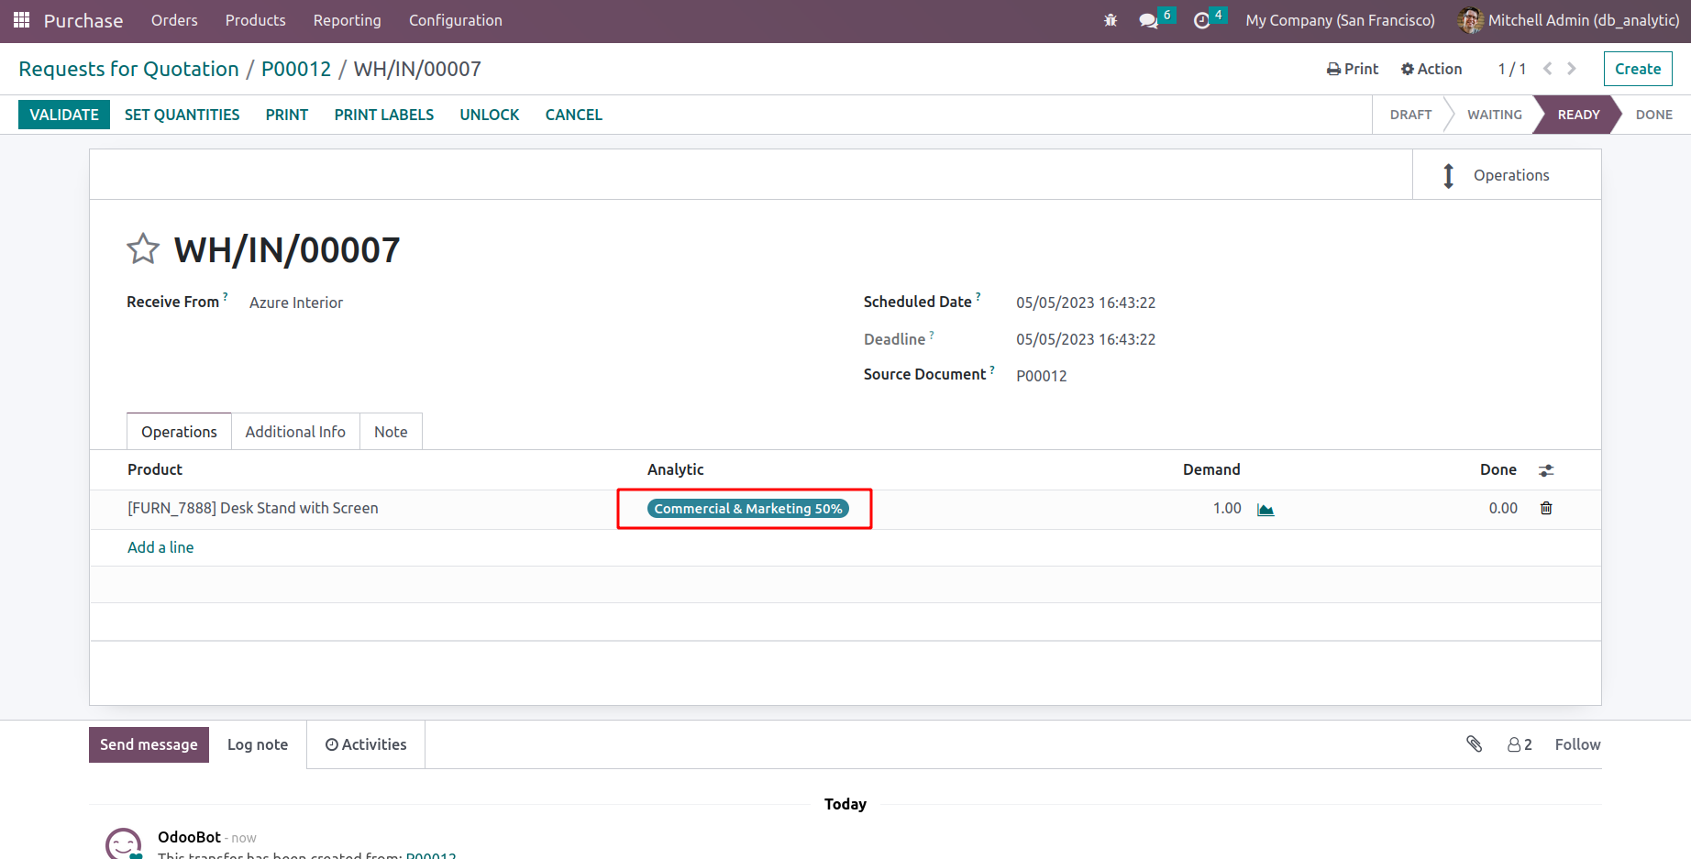Go back to Requests for Quotation

pos(128,69)
